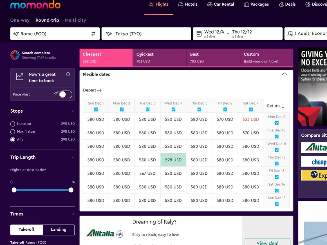327x245 pixels.
Task: Click the Rome (FCO) origin field
Action: tap(55, 33)
